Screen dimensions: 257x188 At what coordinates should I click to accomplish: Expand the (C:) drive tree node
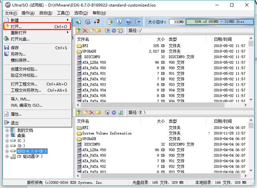pos(7,141)
